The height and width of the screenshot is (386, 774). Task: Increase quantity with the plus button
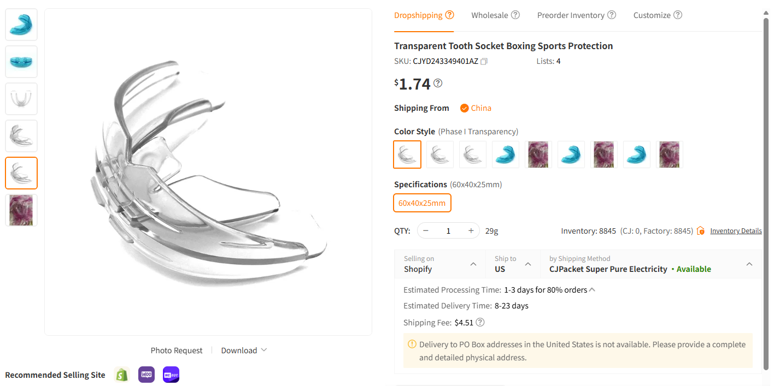coord(471,230)
